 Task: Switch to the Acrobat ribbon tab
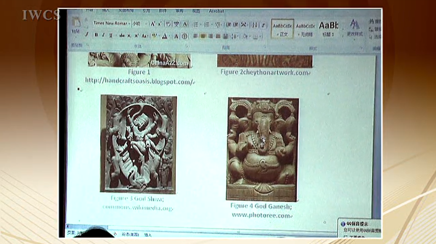(x=217, y=11)
